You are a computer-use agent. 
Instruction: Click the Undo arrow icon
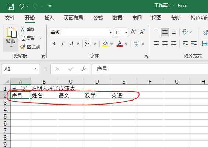pyautogui.click(x=21, y=6)
